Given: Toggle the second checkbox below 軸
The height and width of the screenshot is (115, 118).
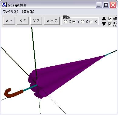Looking at the screenshot, I should coord(110,24).
